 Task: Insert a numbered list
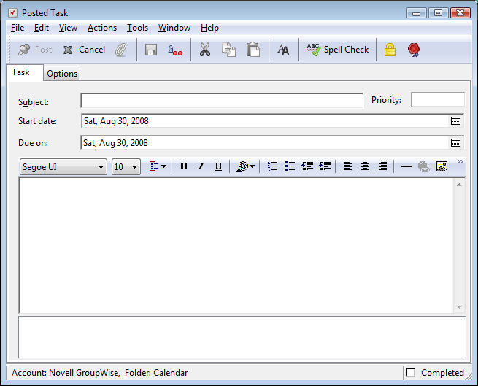pyautogui.click(x=272, y=166)
